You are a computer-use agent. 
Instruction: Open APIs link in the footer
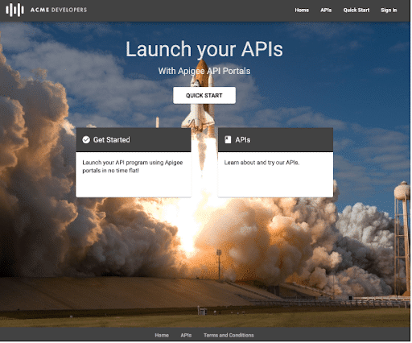[x=186, y=335]
